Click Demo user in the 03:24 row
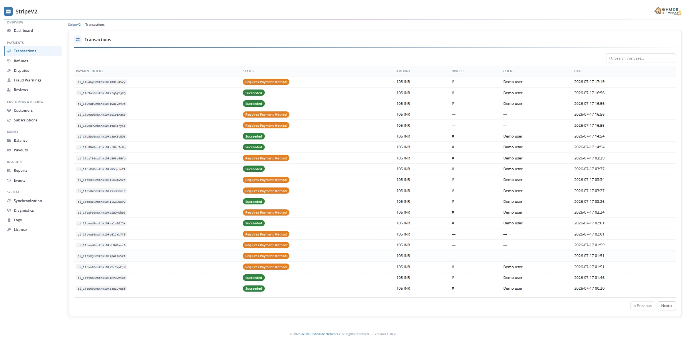 (513, 212)
